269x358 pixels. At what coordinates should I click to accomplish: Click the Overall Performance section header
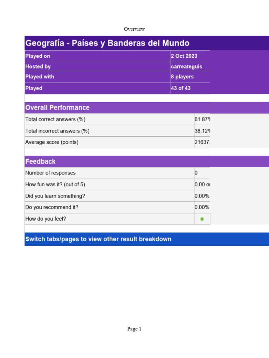57,108
